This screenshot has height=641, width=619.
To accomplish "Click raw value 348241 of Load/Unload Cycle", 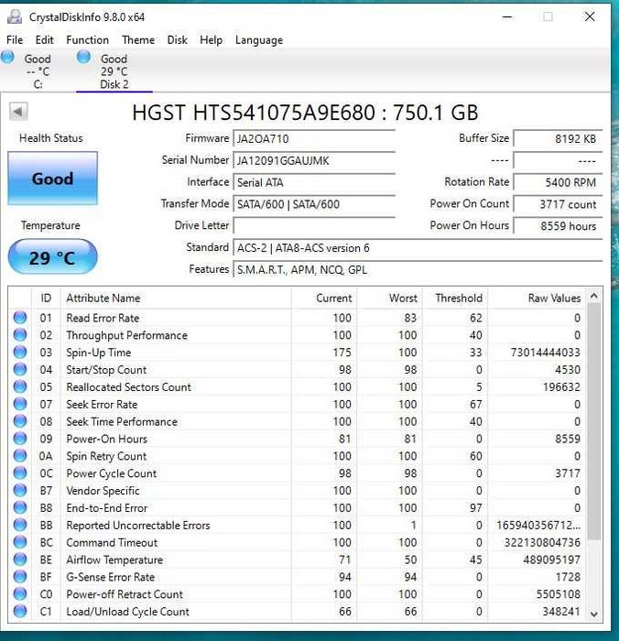I will (561, 611).
